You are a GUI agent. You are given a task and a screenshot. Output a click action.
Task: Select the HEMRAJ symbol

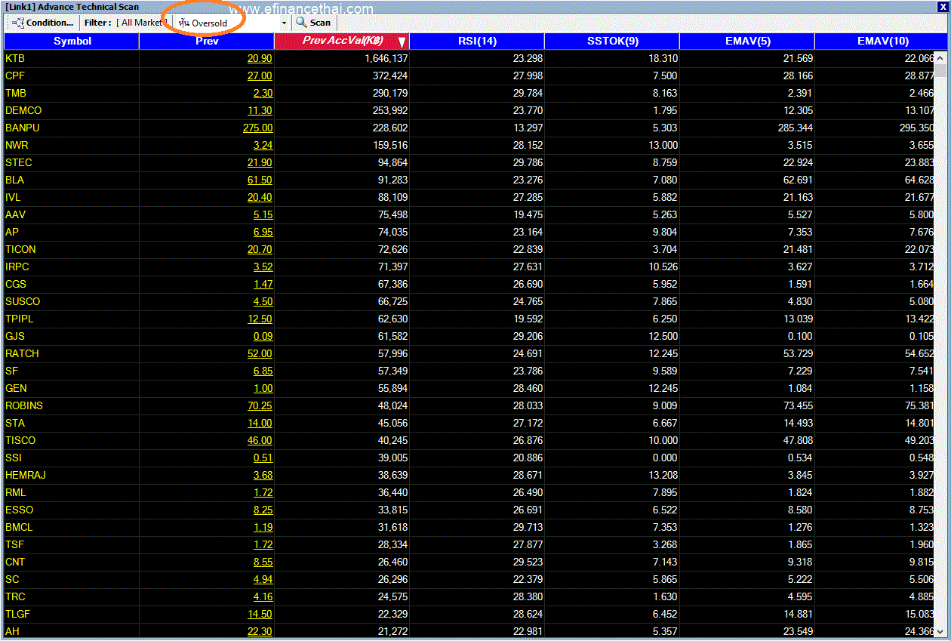tap(25, 475)
